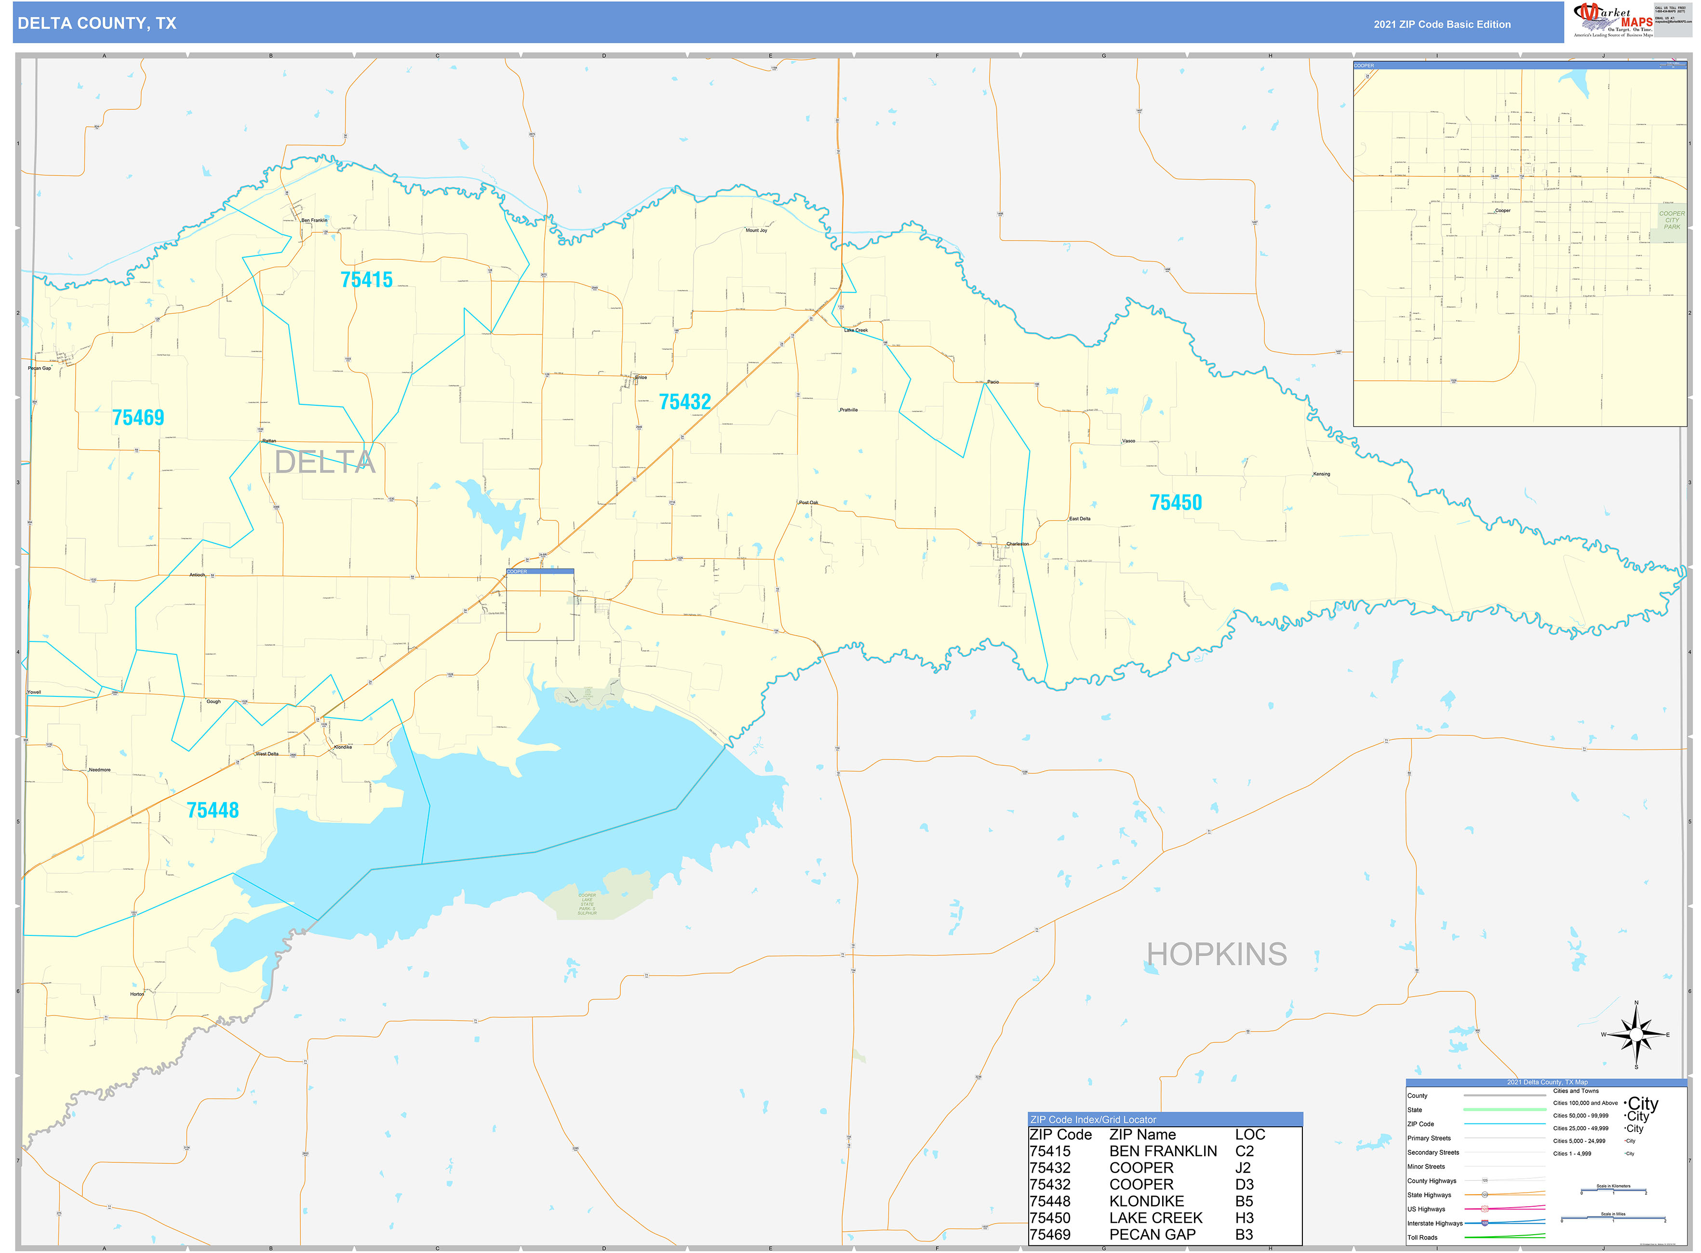Click the County Highway marker in legend
This screenshot has width=1701, height=1253.
[x=1486, y=1181]
